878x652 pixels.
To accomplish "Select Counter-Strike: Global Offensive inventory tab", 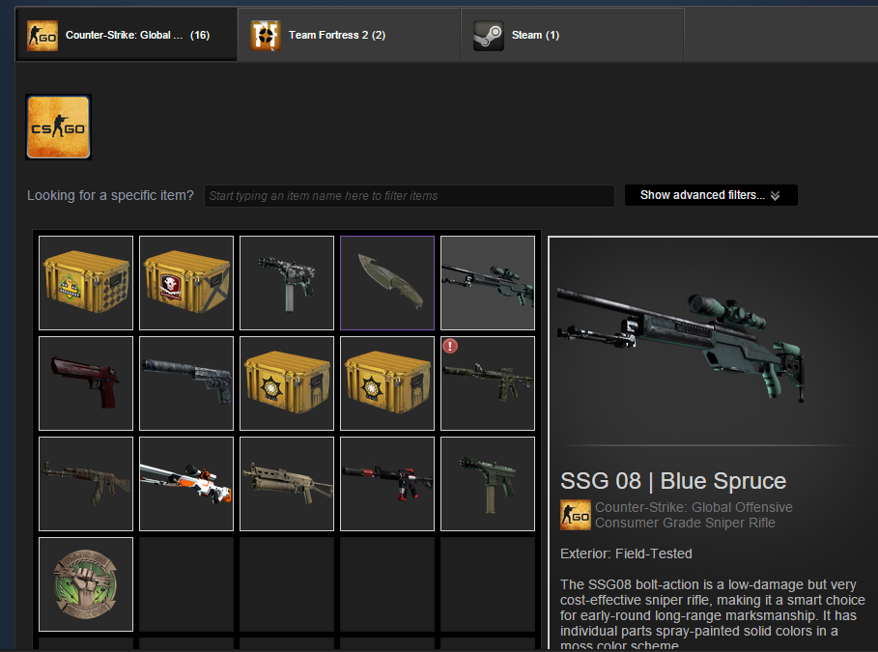I will click(127, 35).
